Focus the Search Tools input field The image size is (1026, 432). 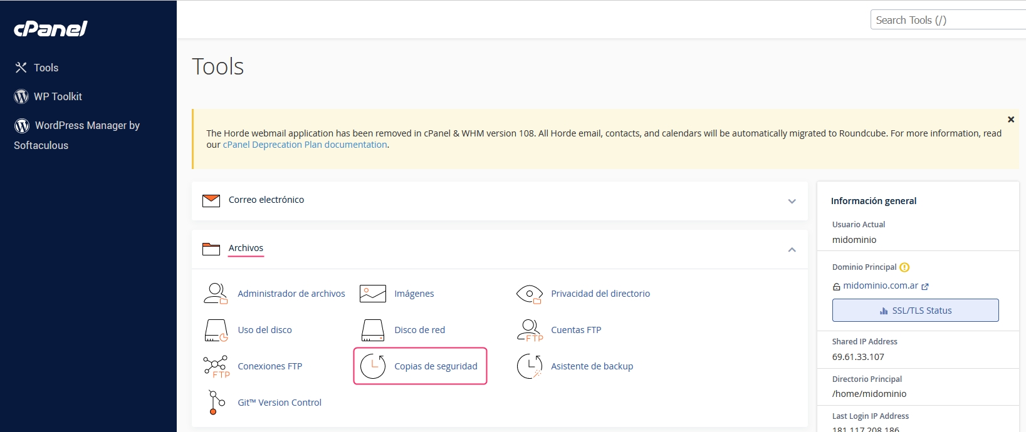pos(946,20)
